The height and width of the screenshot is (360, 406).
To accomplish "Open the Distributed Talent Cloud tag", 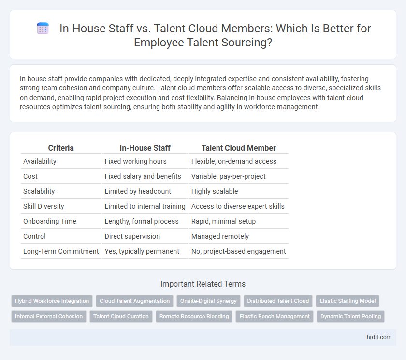I will [278, 301].
